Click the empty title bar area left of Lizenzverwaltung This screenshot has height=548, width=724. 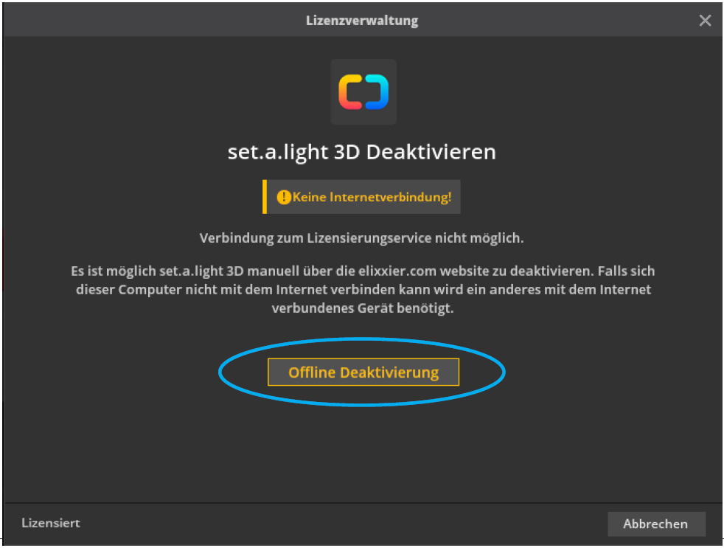pyautogui.click(x=147, y=21)
